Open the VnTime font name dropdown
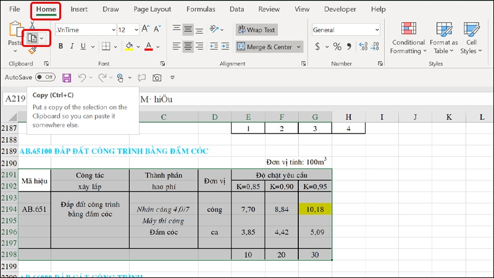 (x=114, y=30)
